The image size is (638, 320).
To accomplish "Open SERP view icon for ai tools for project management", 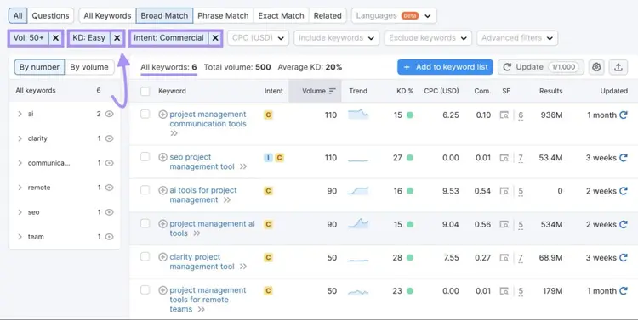I will coord(504,191).
